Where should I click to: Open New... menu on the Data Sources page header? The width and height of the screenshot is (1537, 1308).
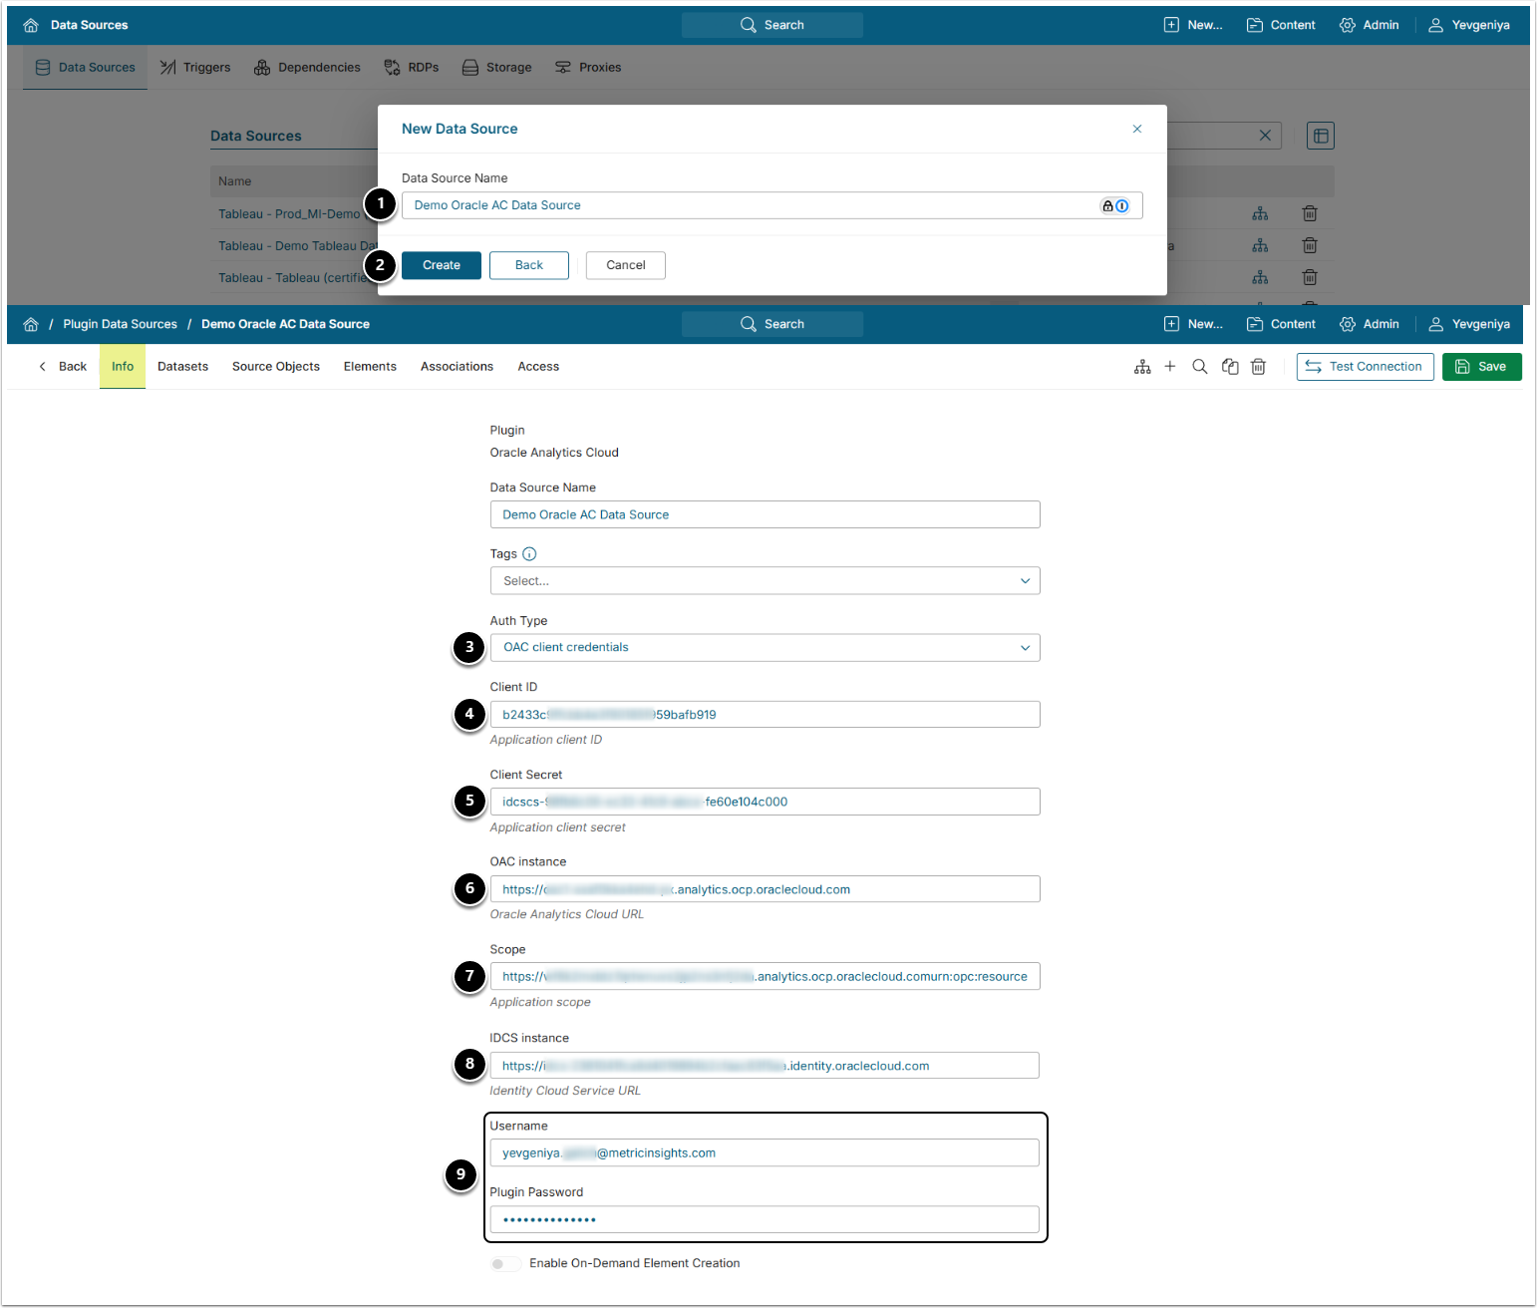pos(1193,25)
